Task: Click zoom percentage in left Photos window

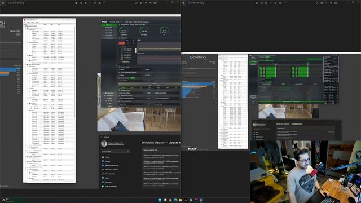Action: [x=155, y=3]
